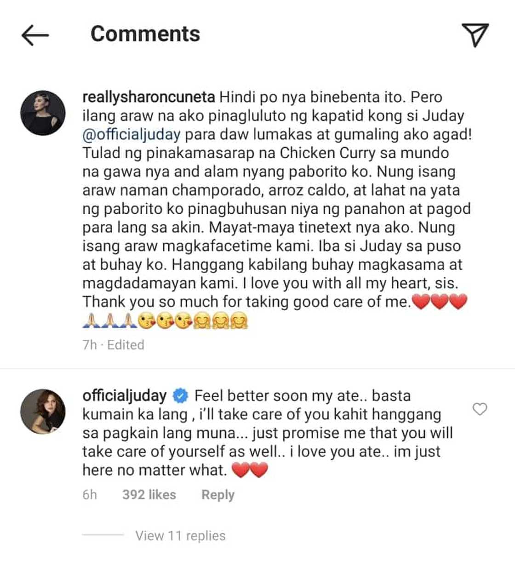Tap the praying hands emojis
Viewport: 515px width, 561px height.
pos(109,321)
